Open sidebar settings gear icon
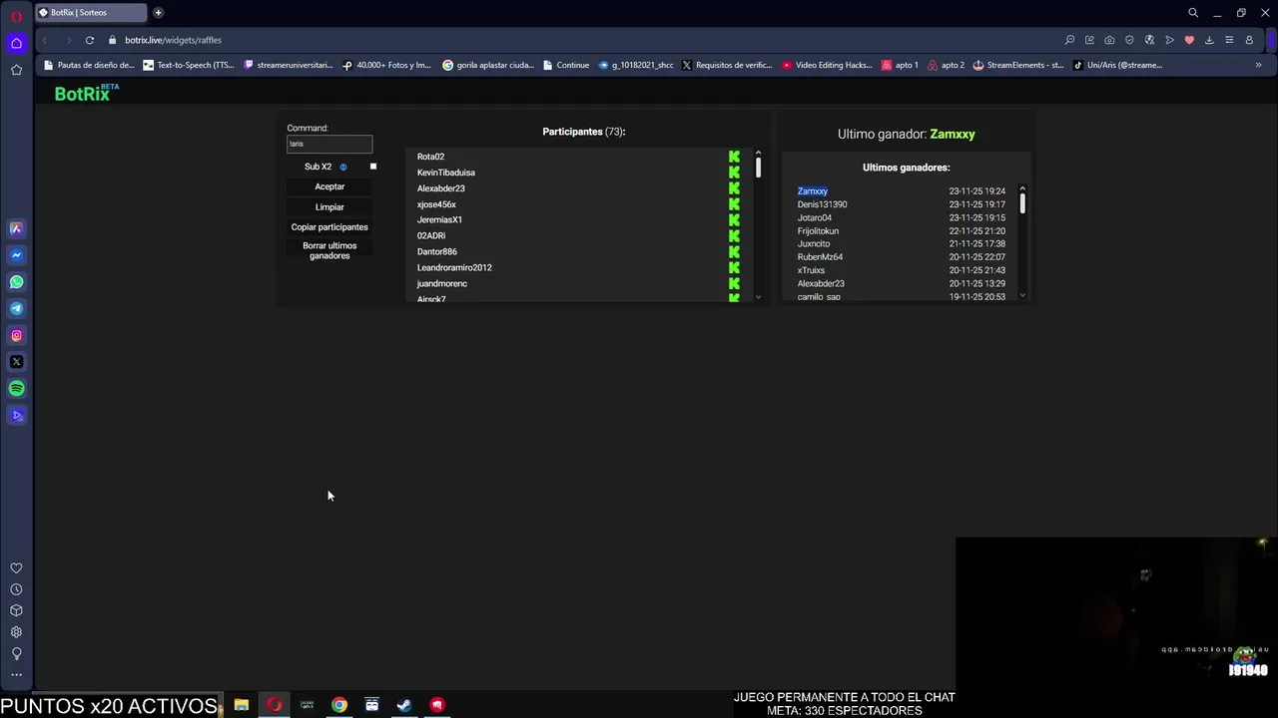The height and width of the screenshot is (718, 1278). (x=16, y=632)
